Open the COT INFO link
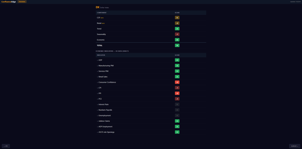 [x=102, y=18]
